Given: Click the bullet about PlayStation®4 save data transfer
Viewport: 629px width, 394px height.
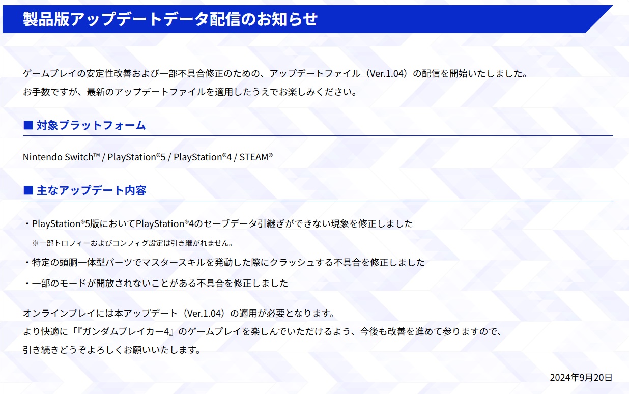Looking at the screenshot, I should [219, 224].
